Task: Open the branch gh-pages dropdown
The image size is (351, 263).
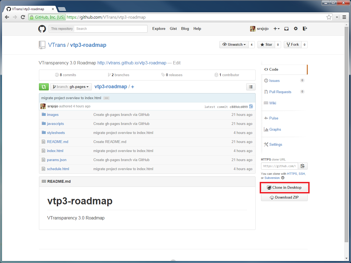Action: tap(71, 87)
